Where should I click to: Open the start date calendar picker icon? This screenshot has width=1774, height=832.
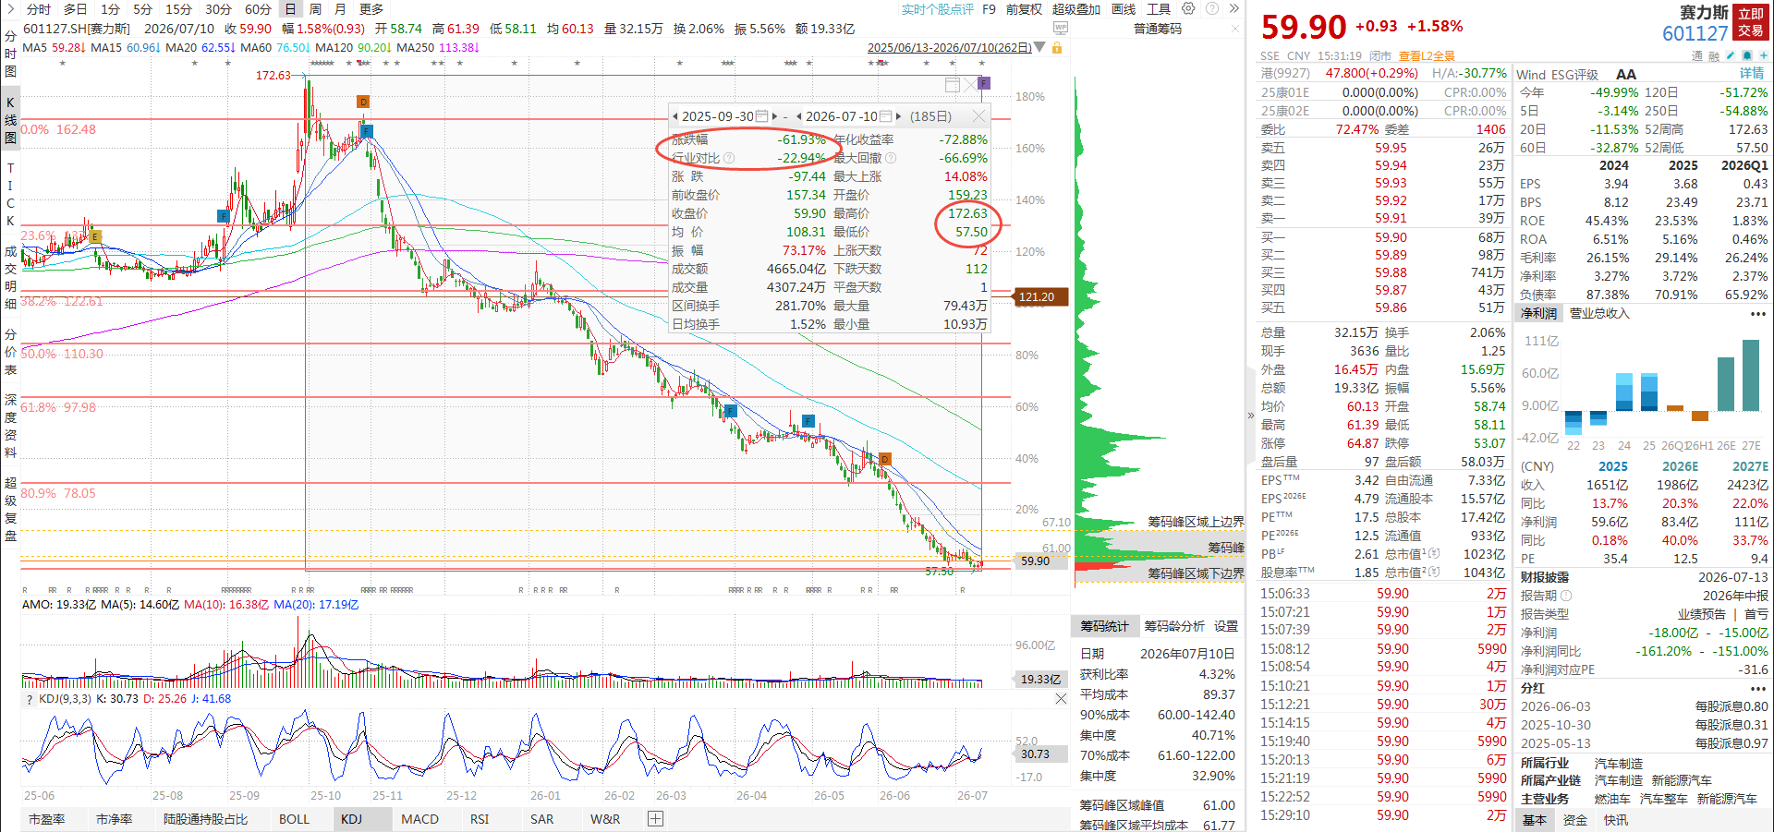[762, 116]
